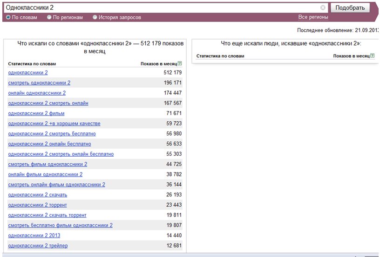The height and width of the screenshot is (257, 380).
Task: Click the 'Подобрать' button
Action: [x=350, y=8]
